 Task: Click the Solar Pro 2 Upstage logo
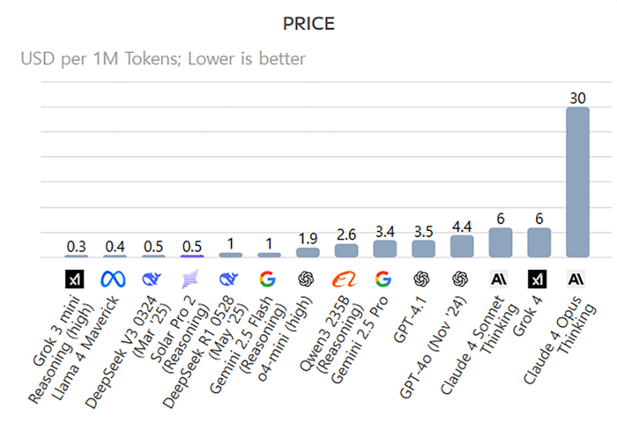[190, 279]
